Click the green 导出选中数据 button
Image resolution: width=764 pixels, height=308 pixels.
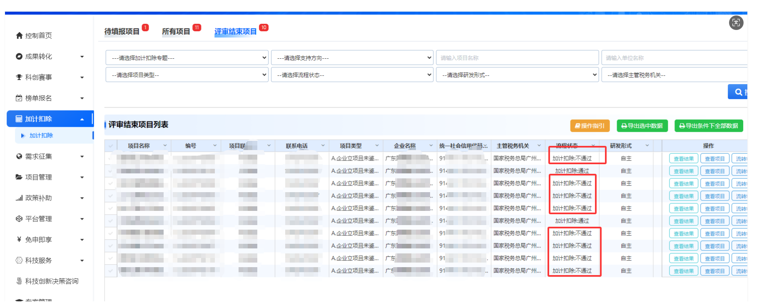point(642,126)
